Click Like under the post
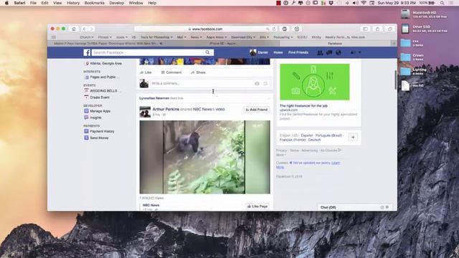The height and width of the screenshot is (258, 459). click(x=146, y=72)
